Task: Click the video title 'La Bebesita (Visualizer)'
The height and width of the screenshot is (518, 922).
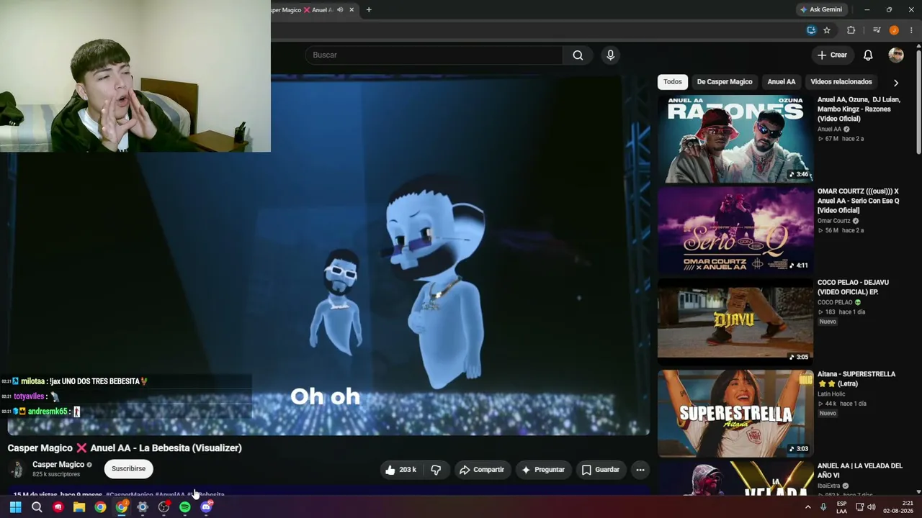Action: click(x=125, y=448)
